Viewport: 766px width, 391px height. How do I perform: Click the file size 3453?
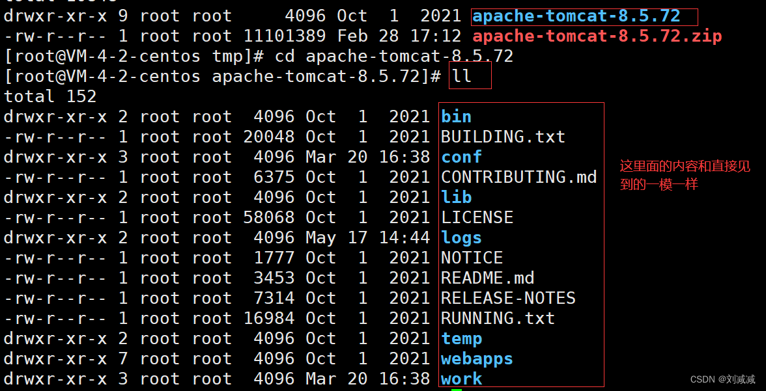coord(275,278)
